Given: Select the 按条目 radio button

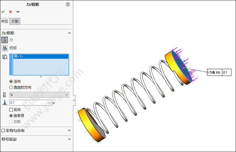Looking at the screenshot, I should pyautogui.click(x=11, y=116).
